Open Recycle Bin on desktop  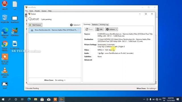(x=5, y=19)
